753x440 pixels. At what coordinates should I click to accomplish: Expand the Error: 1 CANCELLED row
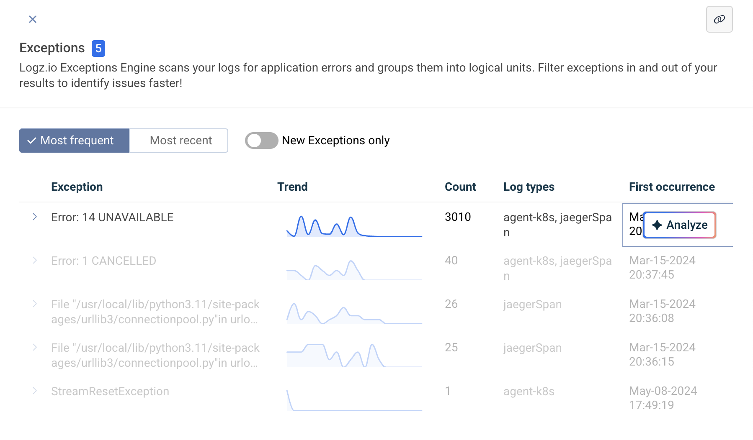pyautogui.click(x=35, y=260)
